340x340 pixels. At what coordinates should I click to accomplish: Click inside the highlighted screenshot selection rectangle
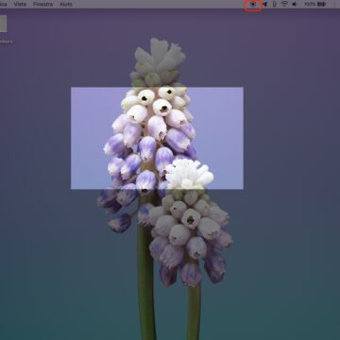pyautogui.click(x=157, y=138)
